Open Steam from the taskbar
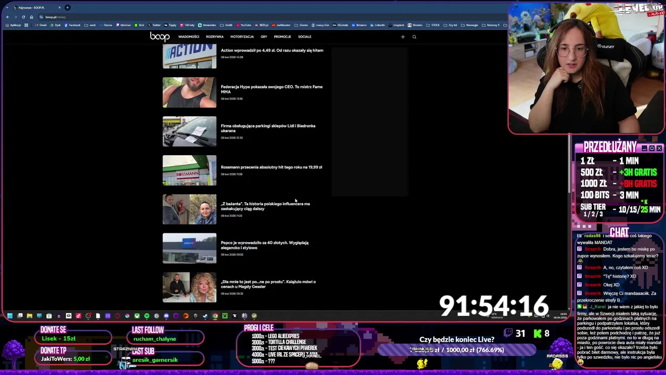The width and height of the screenshot is (666, 375). point(206,316)
